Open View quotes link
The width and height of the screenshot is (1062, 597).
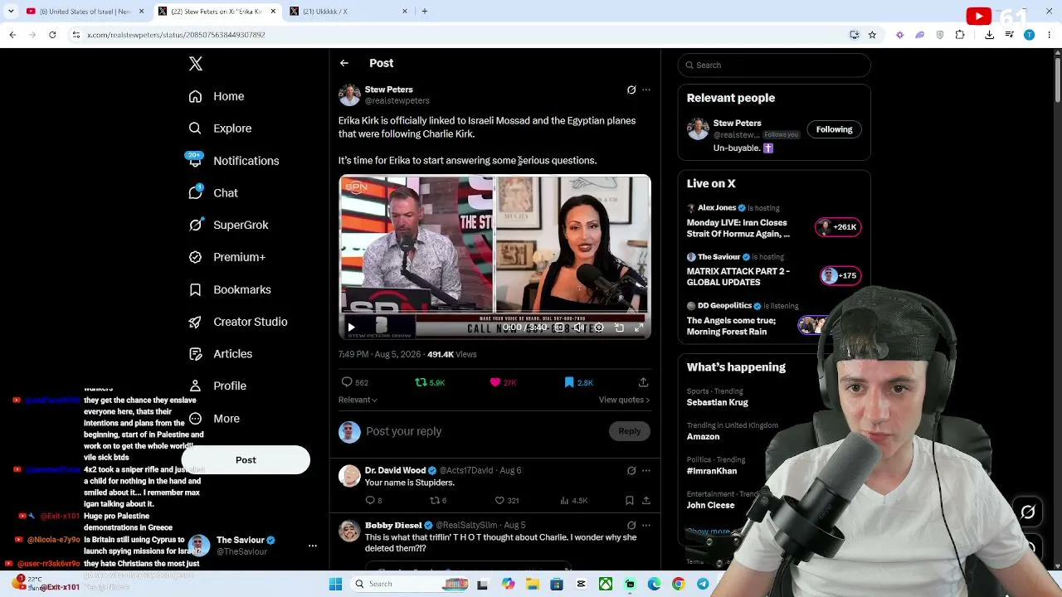pos(624,400)
